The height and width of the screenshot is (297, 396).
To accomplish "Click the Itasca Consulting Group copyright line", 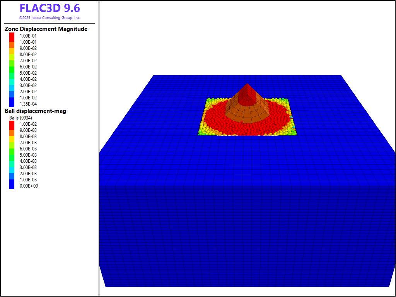I will (x=49, y=18).
